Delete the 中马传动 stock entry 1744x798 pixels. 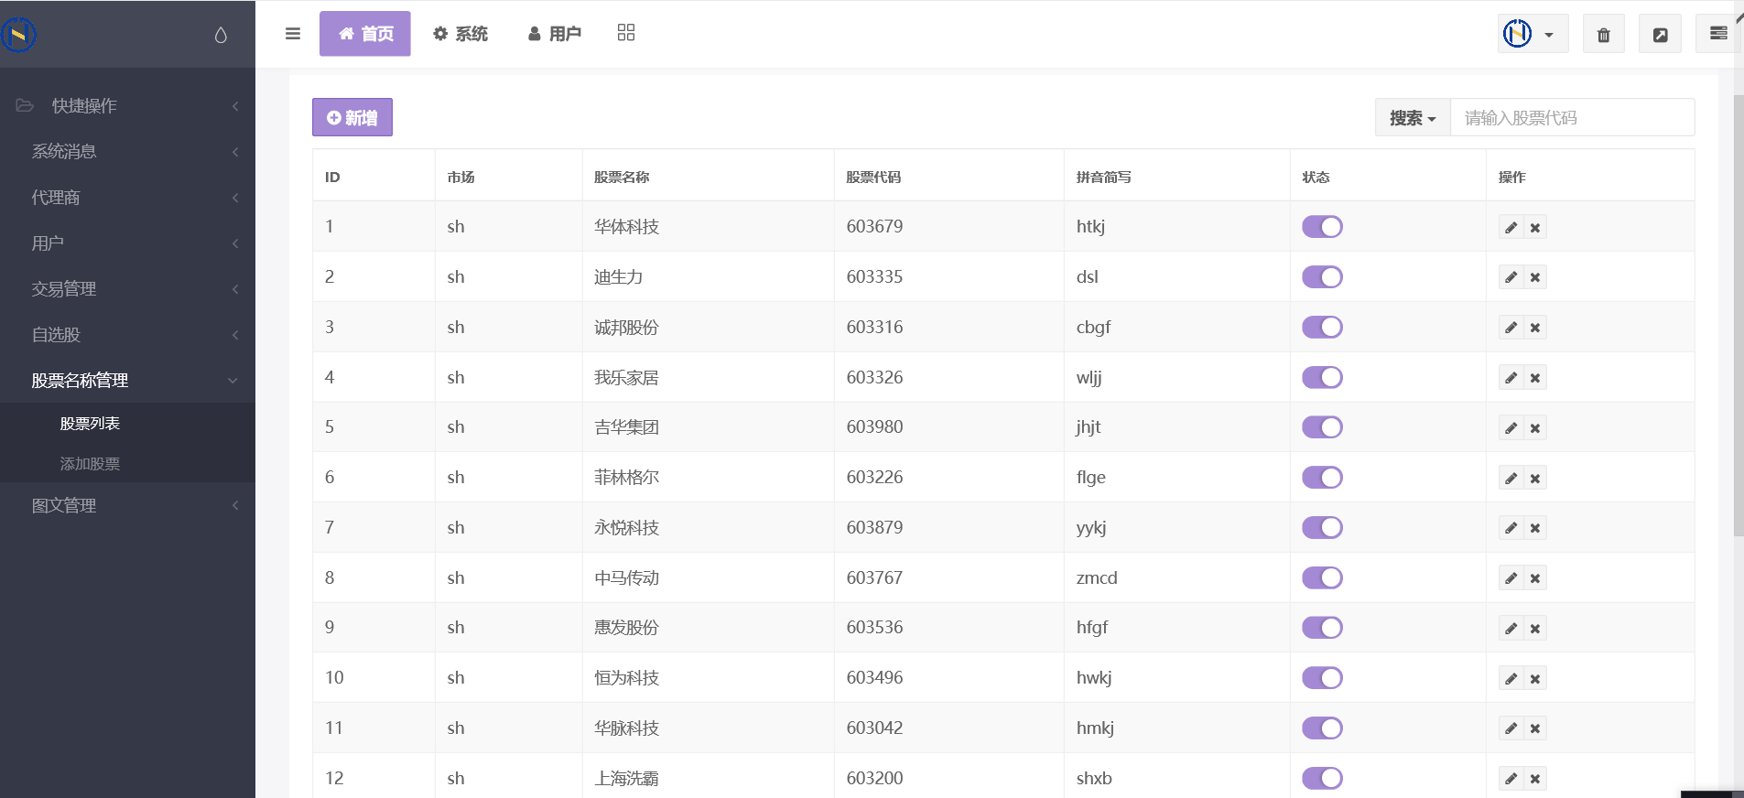pyautogui.click(x=1535, y=578)
